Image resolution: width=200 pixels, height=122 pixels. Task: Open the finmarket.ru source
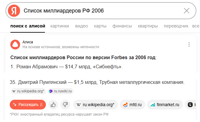pyautogui.click(x=165, y=105)
